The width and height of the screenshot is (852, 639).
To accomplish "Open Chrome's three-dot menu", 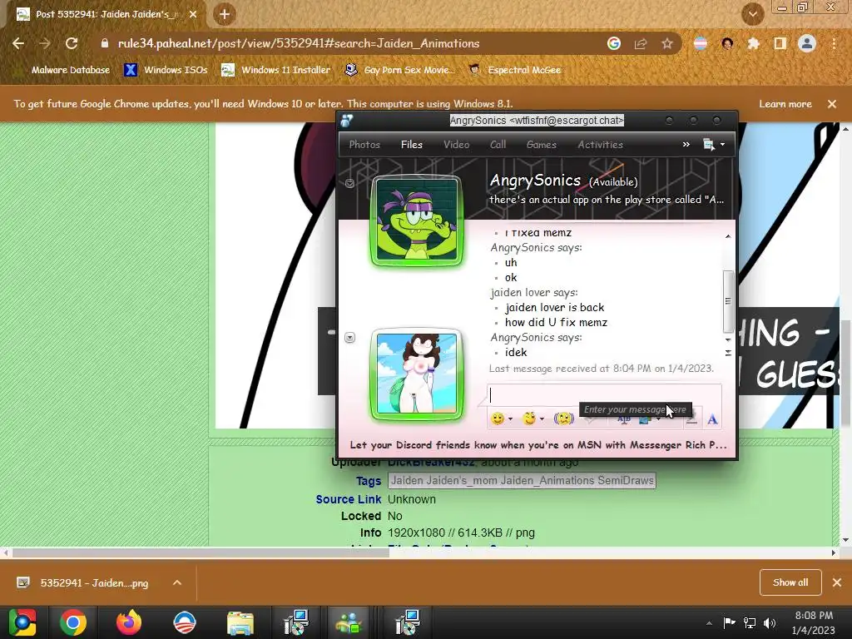I will click(x=834, y=43).
